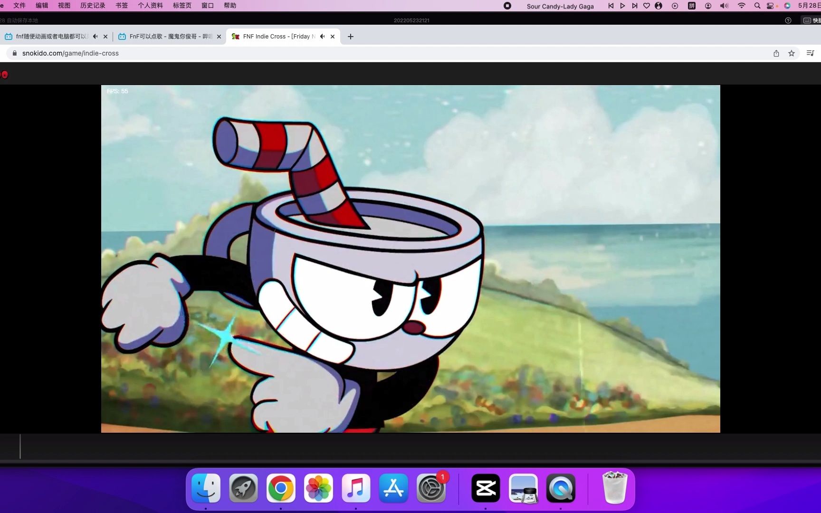
Task: Click the keyboard shortcut button 快捷
Action: click(811, 20)
